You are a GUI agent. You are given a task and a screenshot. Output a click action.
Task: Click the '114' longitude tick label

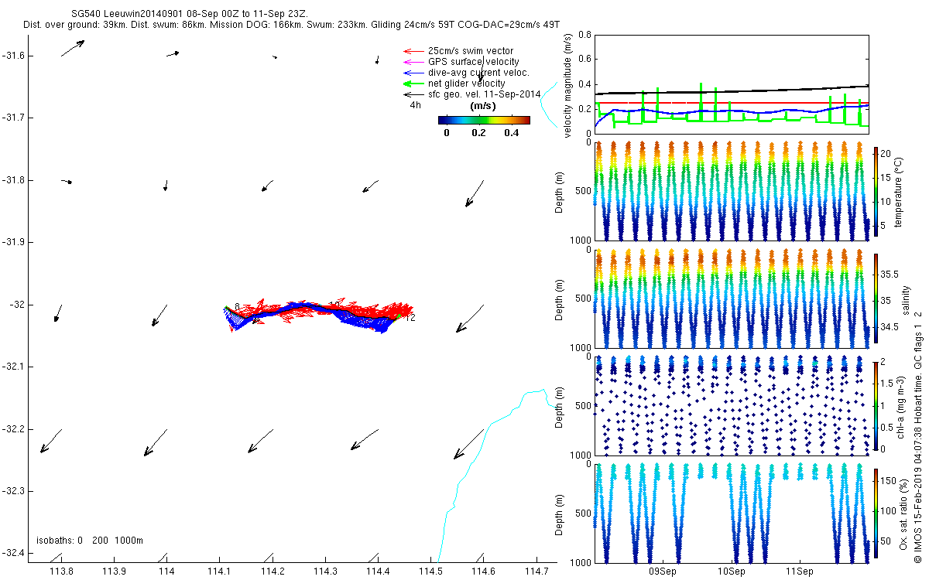(166, 571)
